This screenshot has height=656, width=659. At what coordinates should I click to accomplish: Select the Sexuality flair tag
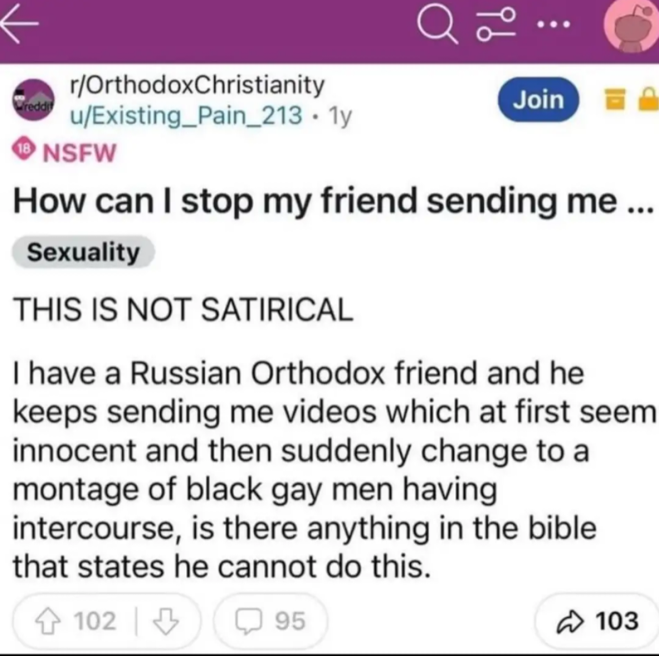point(83,252)
